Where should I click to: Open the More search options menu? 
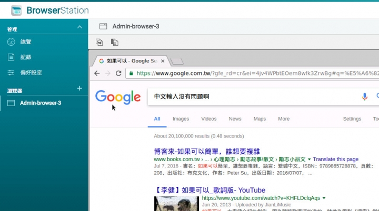[x=284, y=119]
